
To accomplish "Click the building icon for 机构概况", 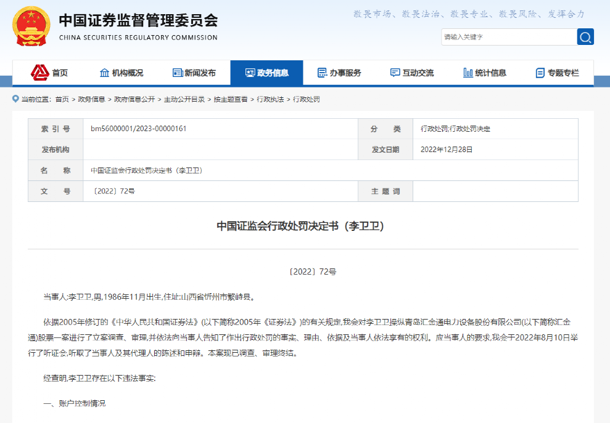I will tap(103, 72).
